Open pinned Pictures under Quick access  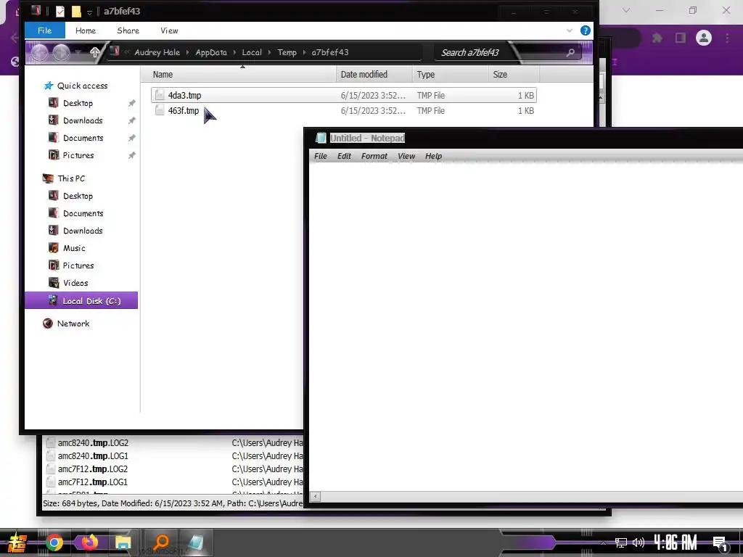pos(78,155)
